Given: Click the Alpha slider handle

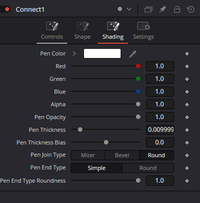Looking at the screenshot, I should (x=138, y=104).
